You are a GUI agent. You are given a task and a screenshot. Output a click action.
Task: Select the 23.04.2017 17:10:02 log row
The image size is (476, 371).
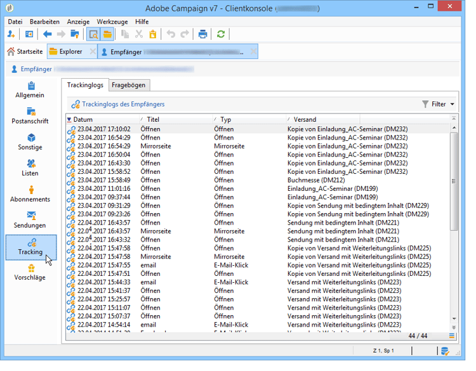258,129
